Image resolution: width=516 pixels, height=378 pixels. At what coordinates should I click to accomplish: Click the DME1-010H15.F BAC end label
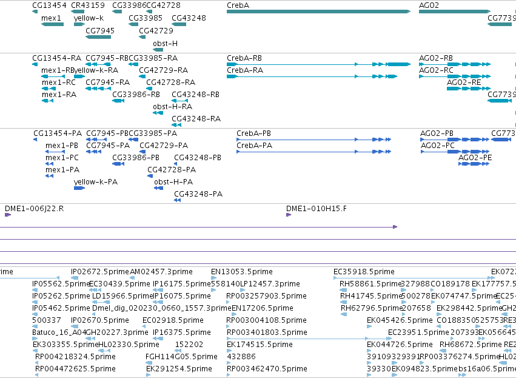317,209
